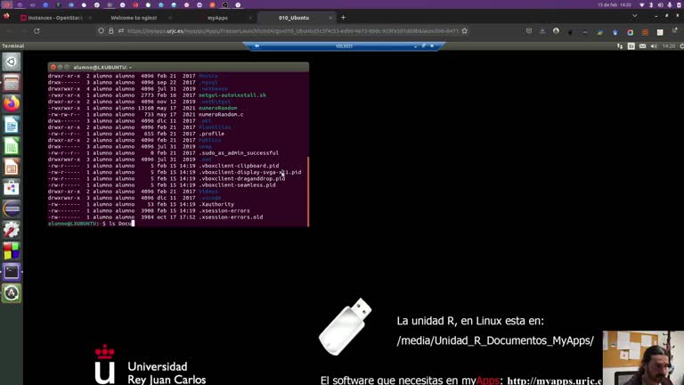Open System Settings wrench-and-gear icon
This screenshot has height=385, width=684.
[12, 230]
